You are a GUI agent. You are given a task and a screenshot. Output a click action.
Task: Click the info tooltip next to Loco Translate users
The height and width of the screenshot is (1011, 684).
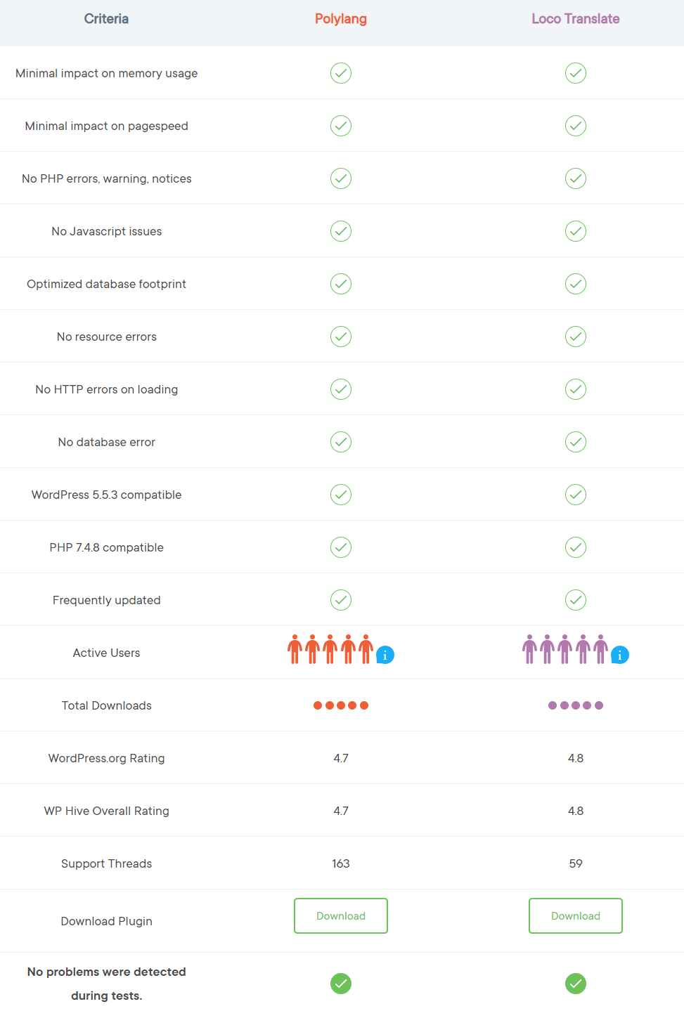point(619,655)
